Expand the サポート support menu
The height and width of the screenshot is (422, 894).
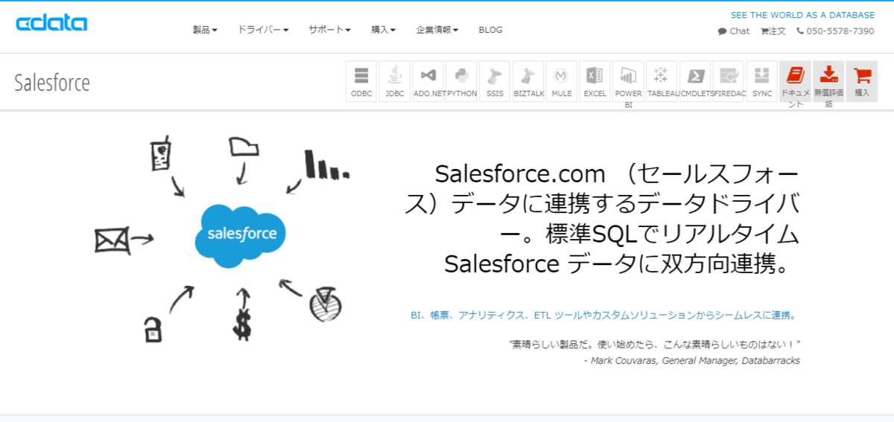[x=329, y=30]
